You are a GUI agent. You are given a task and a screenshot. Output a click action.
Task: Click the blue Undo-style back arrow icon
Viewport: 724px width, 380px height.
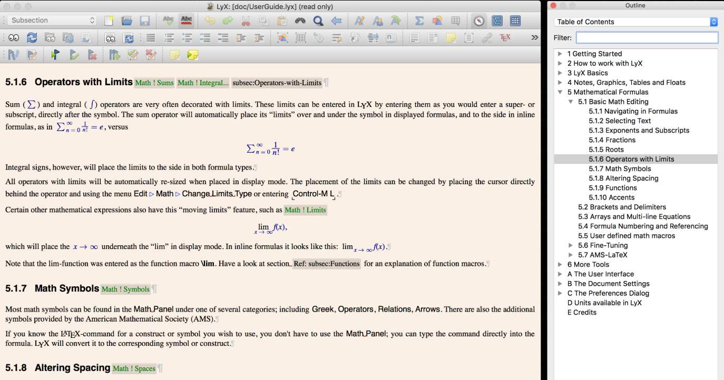(336, 21)
